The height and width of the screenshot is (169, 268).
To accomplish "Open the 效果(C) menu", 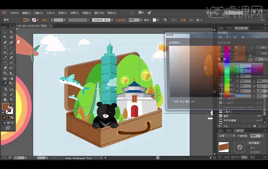I will tap(74, 13).
